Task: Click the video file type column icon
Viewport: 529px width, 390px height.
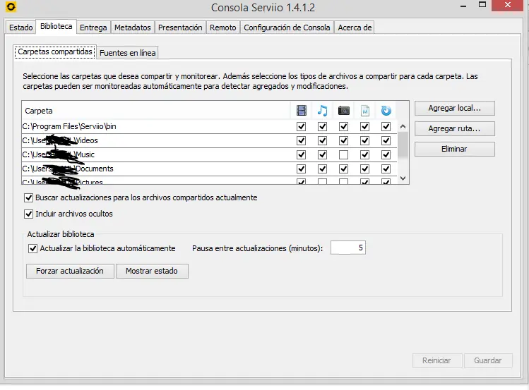Action: [302, 111]
